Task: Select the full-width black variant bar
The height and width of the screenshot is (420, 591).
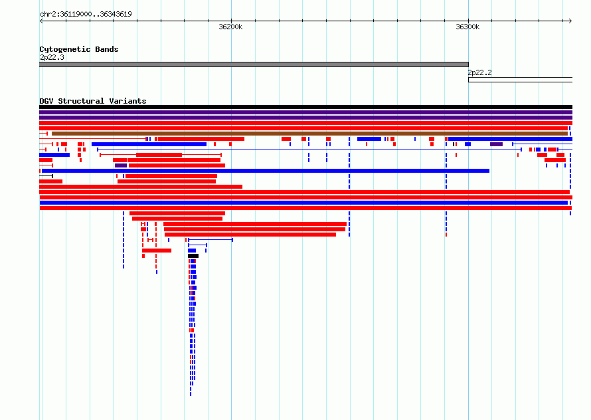Action: [305, 107]
